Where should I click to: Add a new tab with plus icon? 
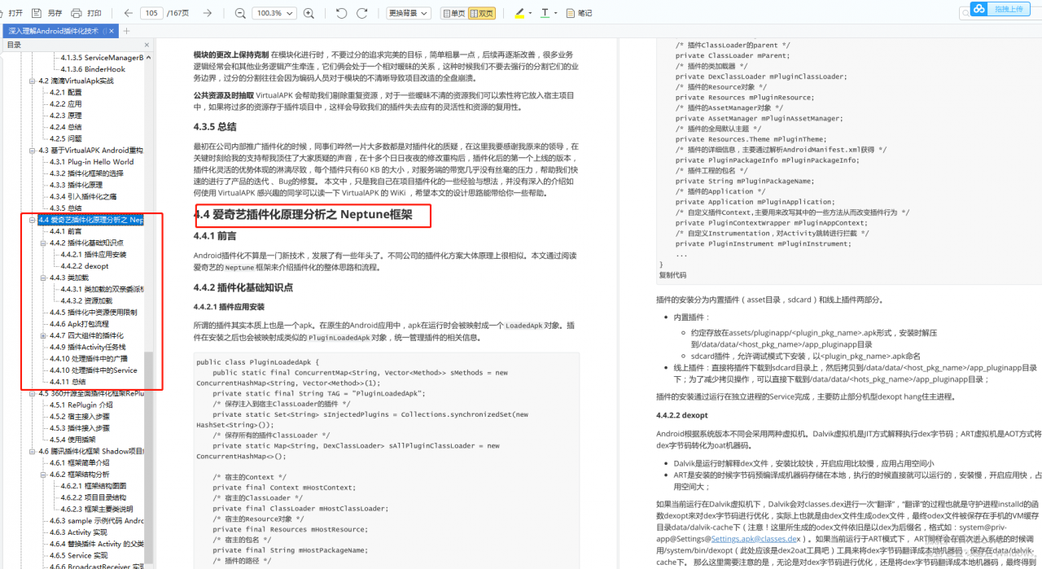coord(125,31)
